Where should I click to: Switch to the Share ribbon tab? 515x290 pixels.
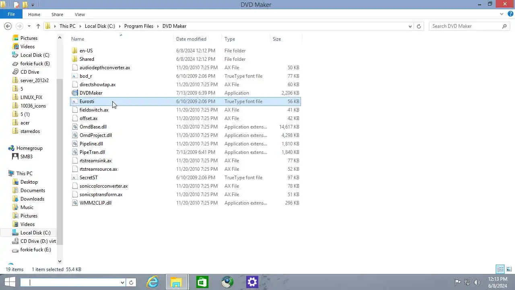point(57,14)
